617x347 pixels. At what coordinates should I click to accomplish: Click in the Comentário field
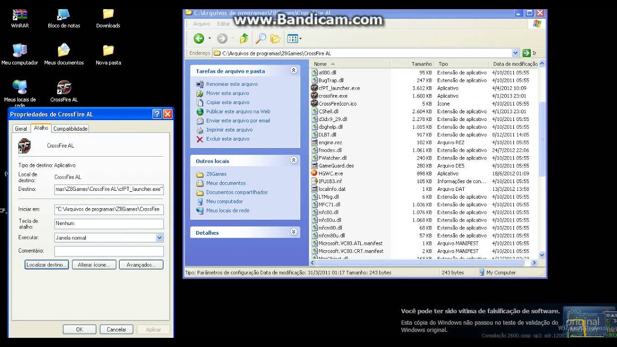109,251
